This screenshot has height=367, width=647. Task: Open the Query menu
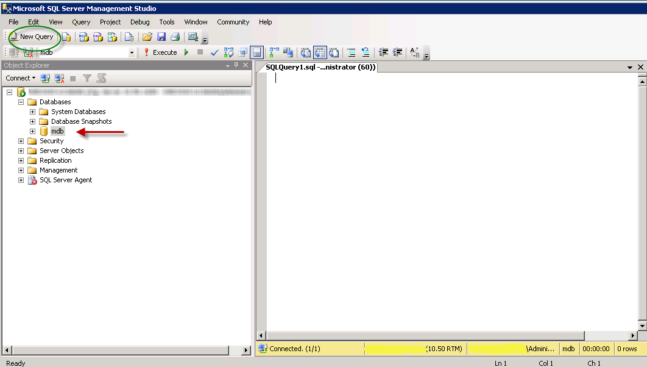click(x=81, y=22)
